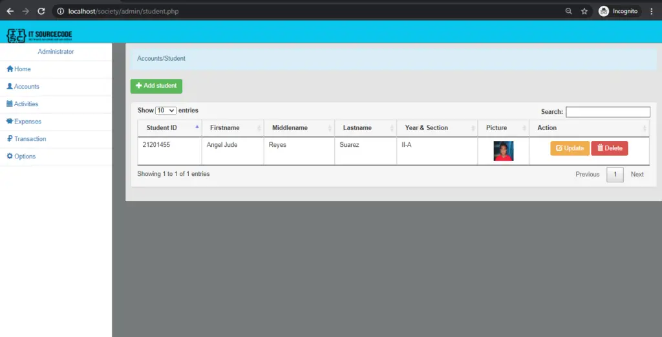Click the Update button for student 21201455
Image resolution: width=662 pixels, height=337 pixels.
coord(570,148)
